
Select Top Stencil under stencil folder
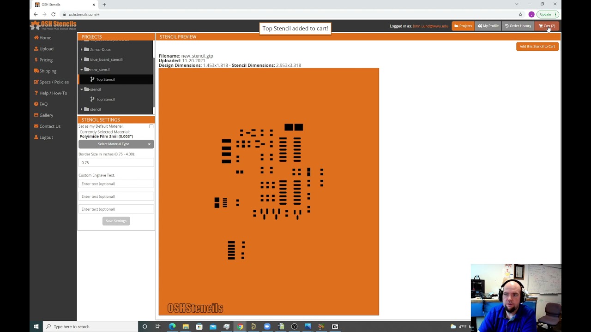click(105, 100)
